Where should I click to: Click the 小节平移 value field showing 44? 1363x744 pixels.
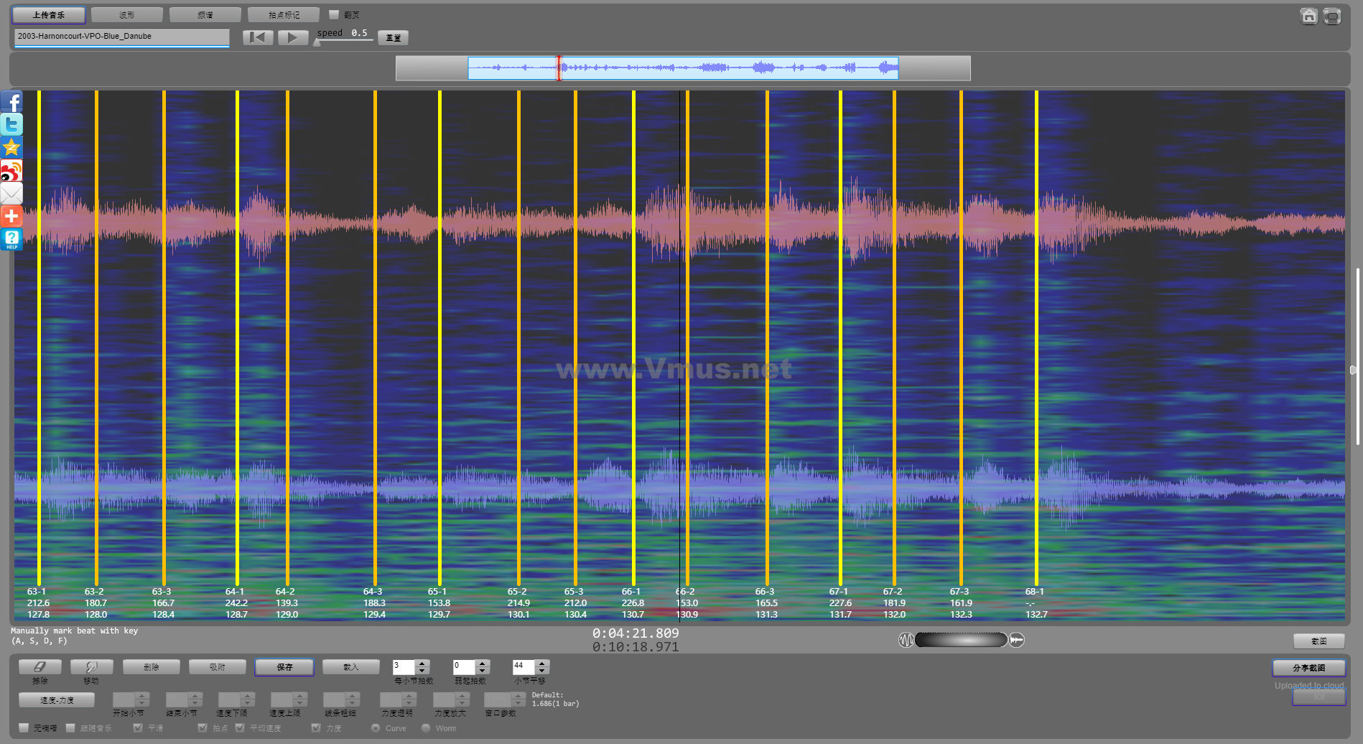[524, 667]
